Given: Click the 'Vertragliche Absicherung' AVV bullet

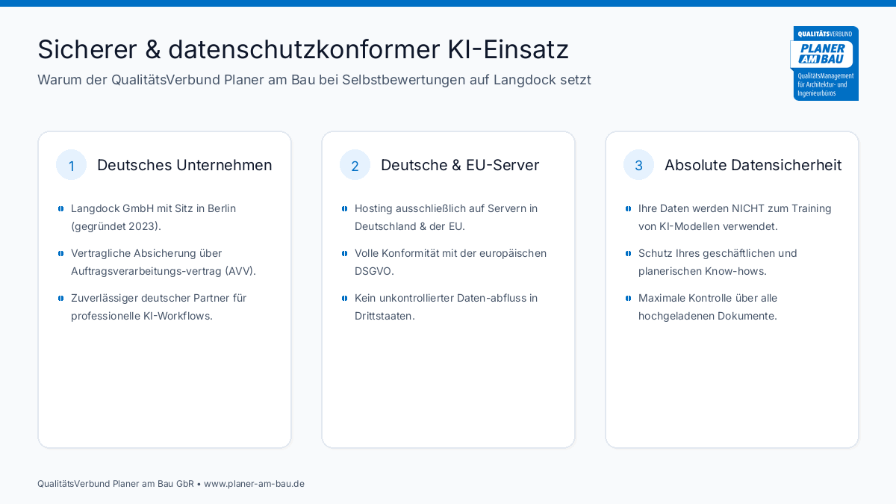Looking at the screenshot, I should (164, 262).
